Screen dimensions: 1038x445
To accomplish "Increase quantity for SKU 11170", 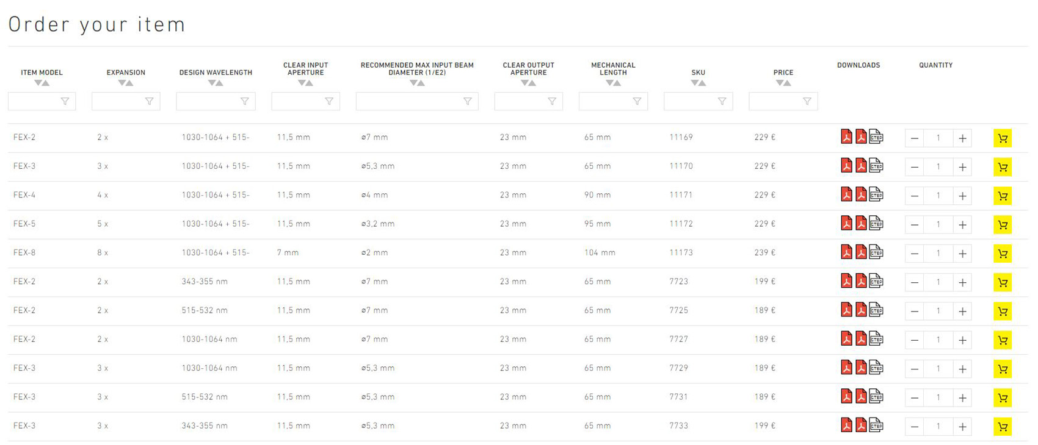I will pyautogui.click(x=962, y=167).
